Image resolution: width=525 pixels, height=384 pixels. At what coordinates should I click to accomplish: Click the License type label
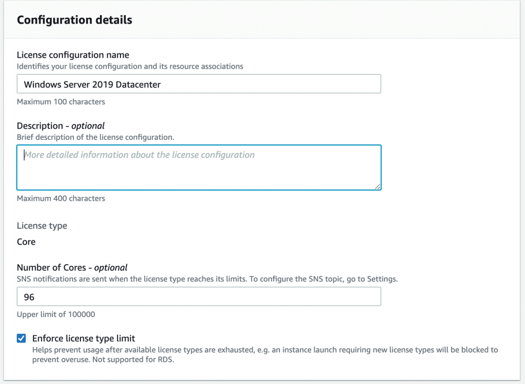42,225
